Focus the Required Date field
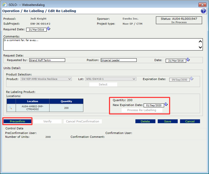 pyautogui.click(x=36, y=30)
